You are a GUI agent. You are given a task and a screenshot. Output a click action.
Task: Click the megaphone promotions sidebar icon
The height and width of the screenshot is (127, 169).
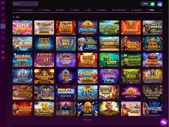pos(3,32)
